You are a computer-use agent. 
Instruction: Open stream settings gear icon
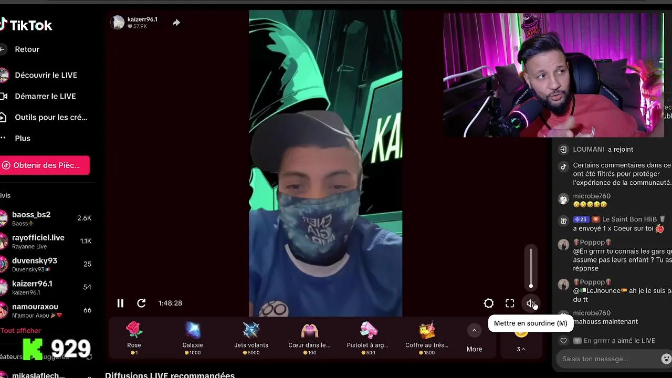[x=489, y=303]
